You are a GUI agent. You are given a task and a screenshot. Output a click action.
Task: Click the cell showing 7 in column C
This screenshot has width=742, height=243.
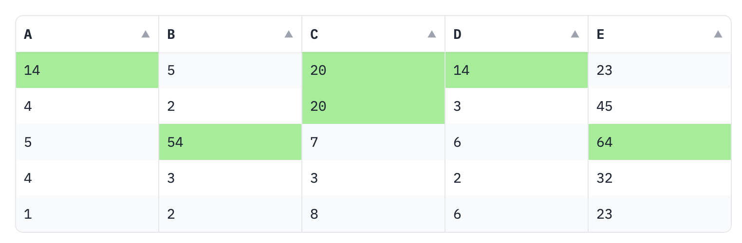(373, 142)
